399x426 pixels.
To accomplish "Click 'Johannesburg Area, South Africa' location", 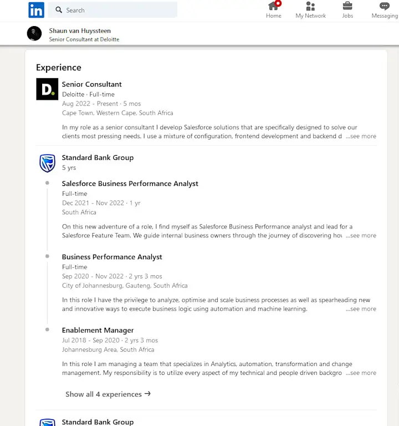I will coord(108,349).
